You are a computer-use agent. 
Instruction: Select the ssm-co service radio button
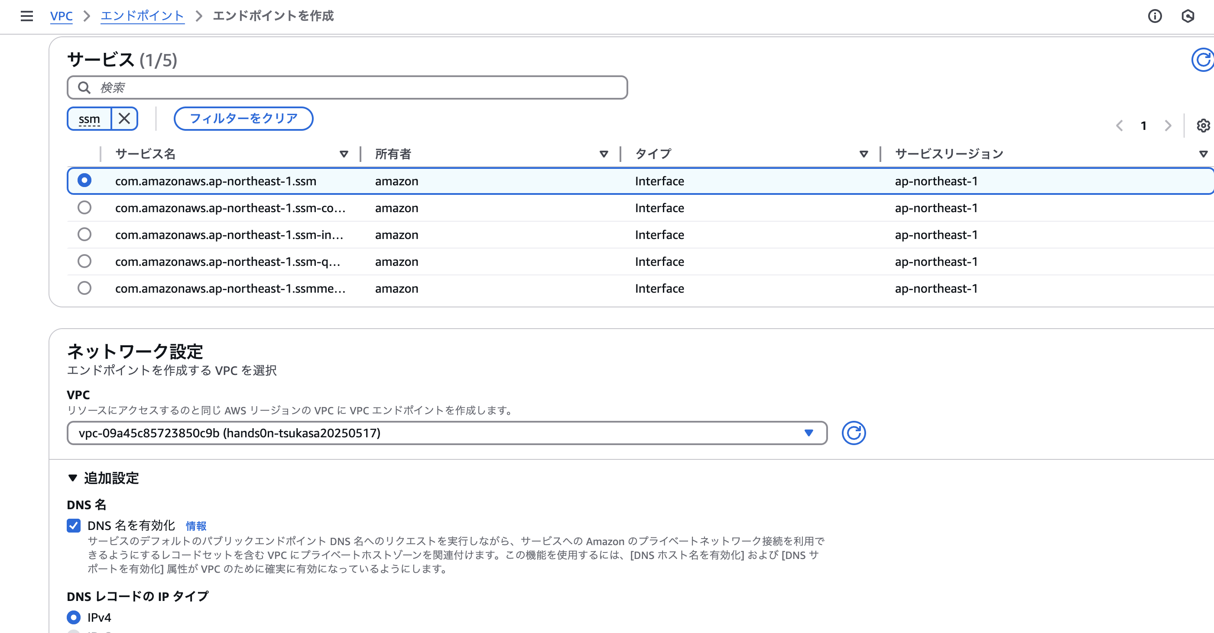click(84, 208)
